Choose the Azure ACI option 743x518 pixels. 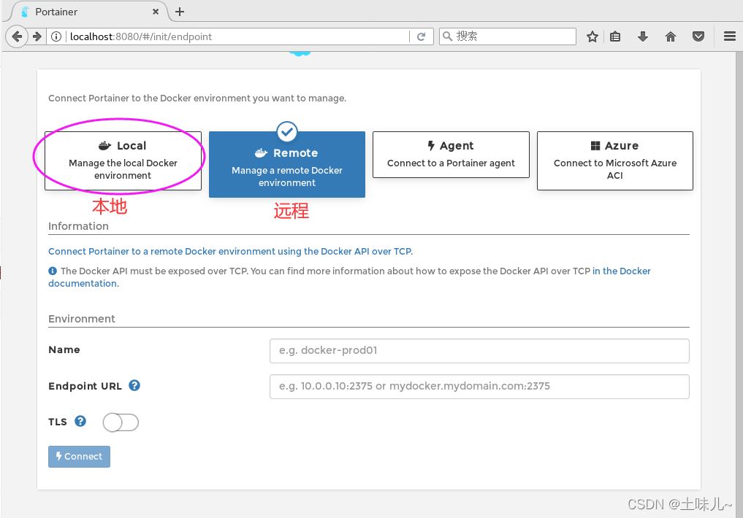pyautogui.click(x=614, y=161)
